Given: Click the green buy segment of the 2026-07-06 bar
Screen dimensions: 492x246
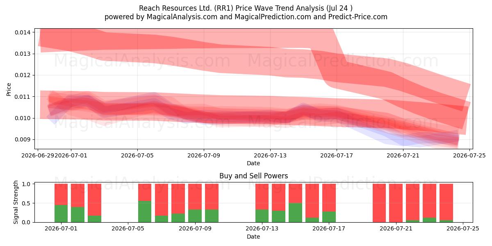Looking at the screenshot, I should [145, 212].
